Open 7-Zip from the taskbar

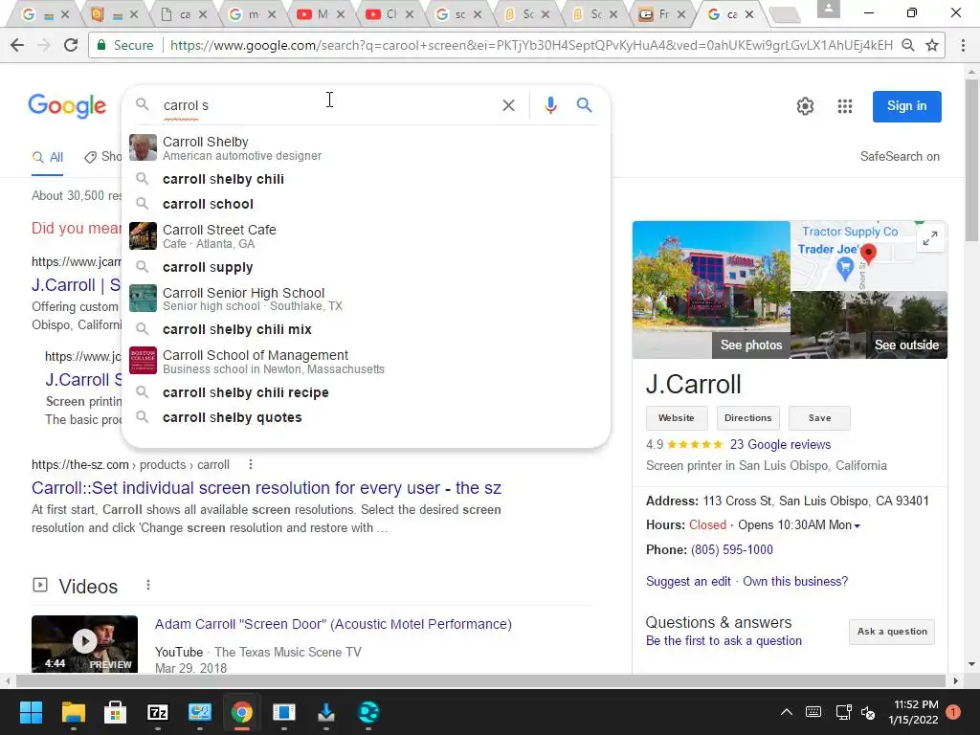[x=158, y=712]
